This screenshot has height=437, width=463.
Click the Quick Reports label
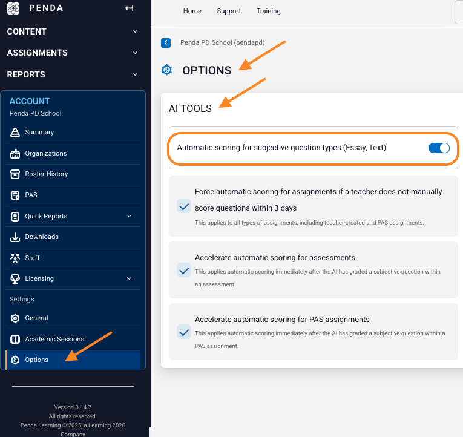46,217
